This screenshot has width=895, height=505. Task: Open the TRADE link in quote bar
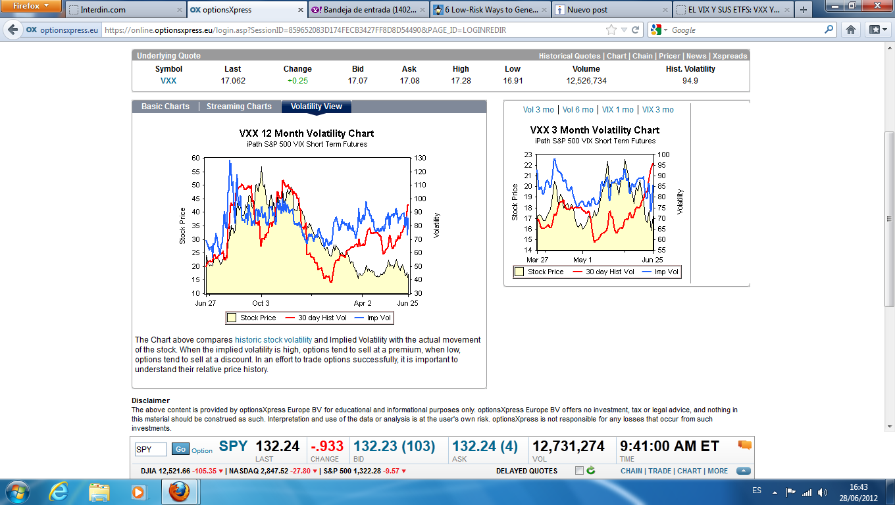(x=660, y=471)
